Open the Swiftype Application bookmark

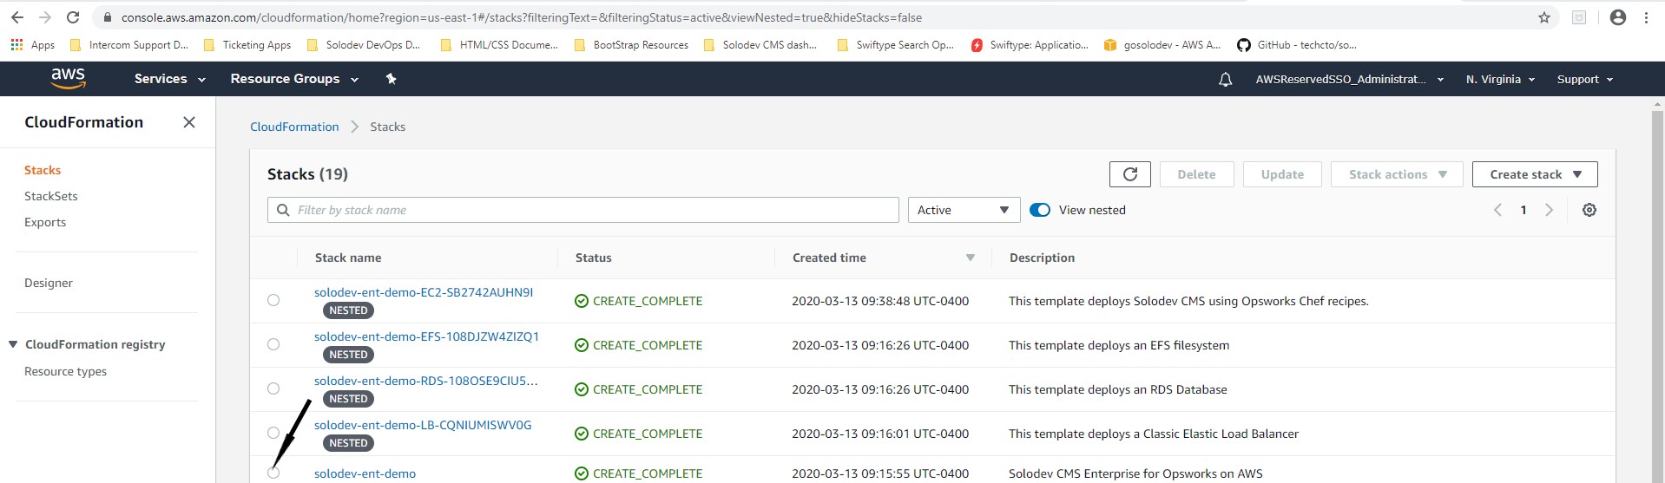pos(1030,45)
